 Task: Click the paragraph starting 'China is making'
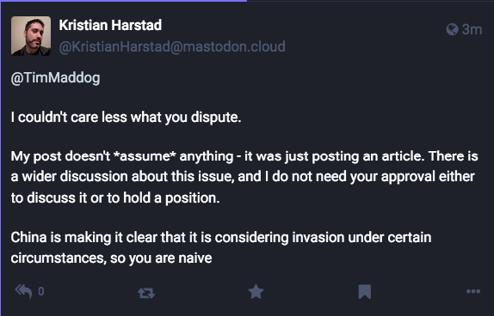click(x=221, y=247)
